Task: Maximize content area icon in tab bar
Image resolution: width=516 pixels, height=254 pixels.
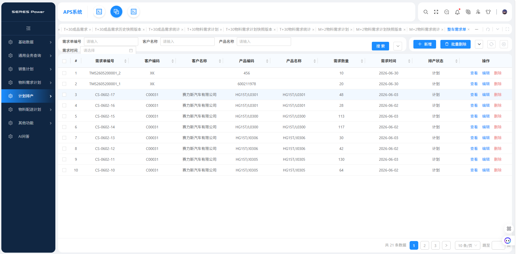Action: click(x=507, y=29)
